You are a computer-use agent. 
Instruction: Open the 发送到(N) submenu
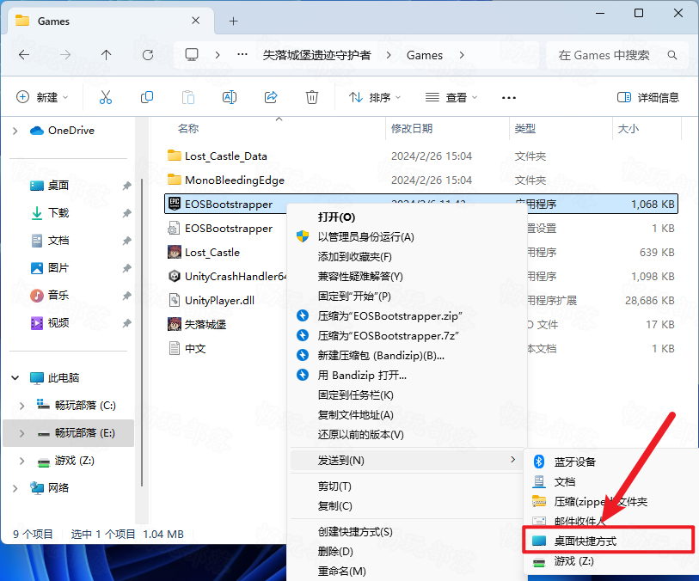tap(407, 461)
